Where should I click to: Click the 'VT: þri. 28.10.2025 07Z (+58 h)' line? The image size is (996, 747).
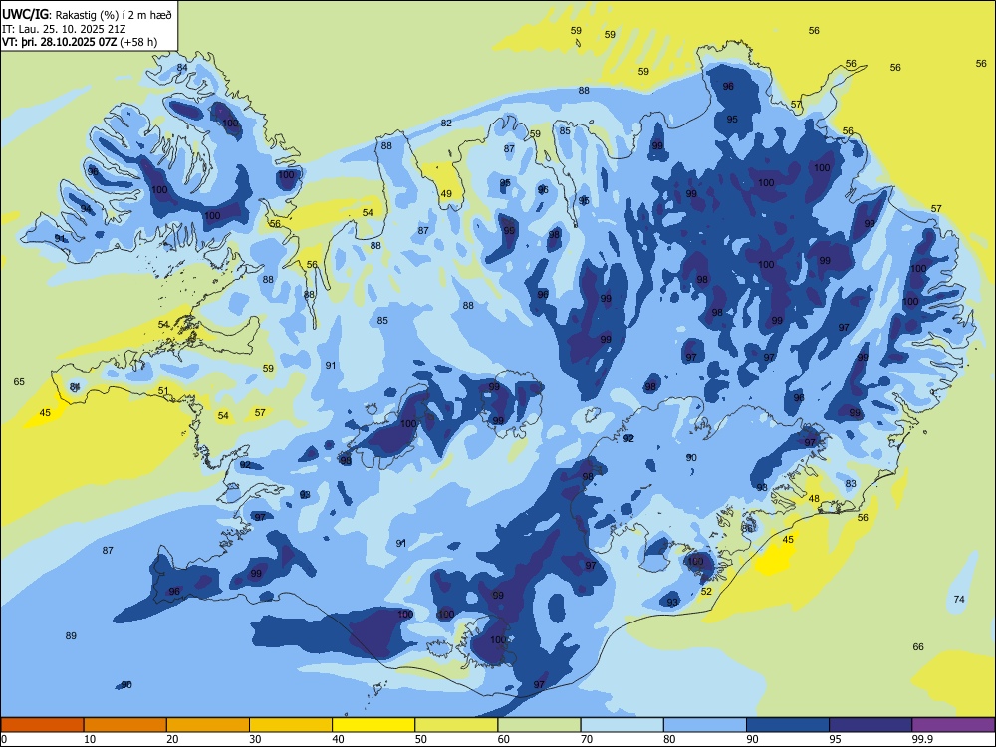pyautogui.click(x=80, y=42)
